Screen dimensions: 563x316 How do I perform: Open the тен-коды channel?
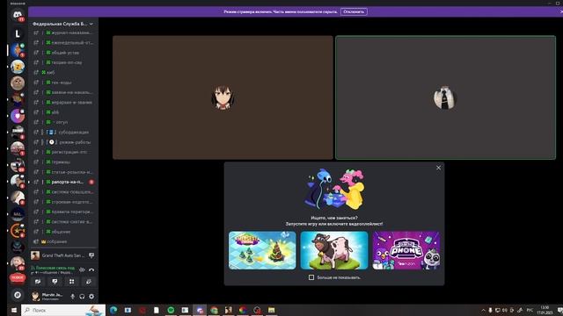coord(62,83)
